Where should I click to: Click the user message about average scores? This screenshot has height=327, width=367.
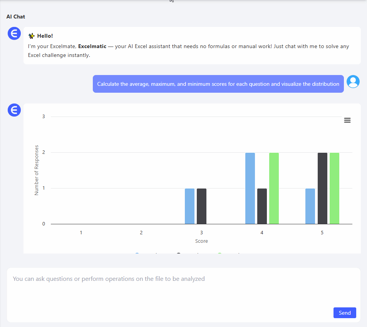218,84
